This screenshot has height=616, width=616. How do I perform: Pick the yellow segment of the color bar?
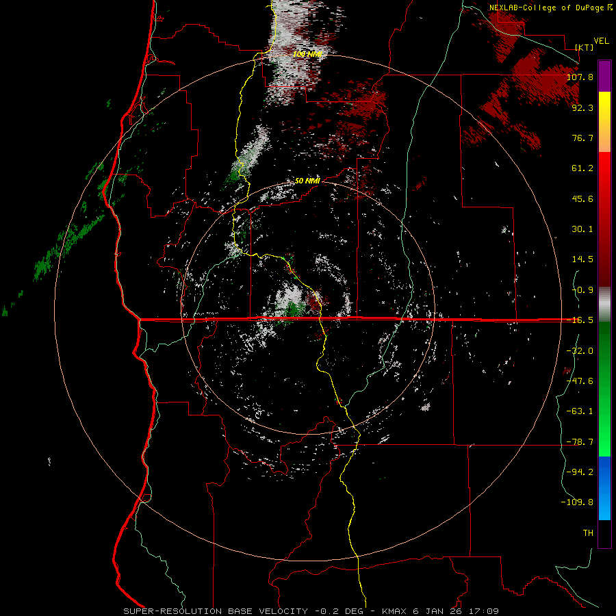[604, 112]
